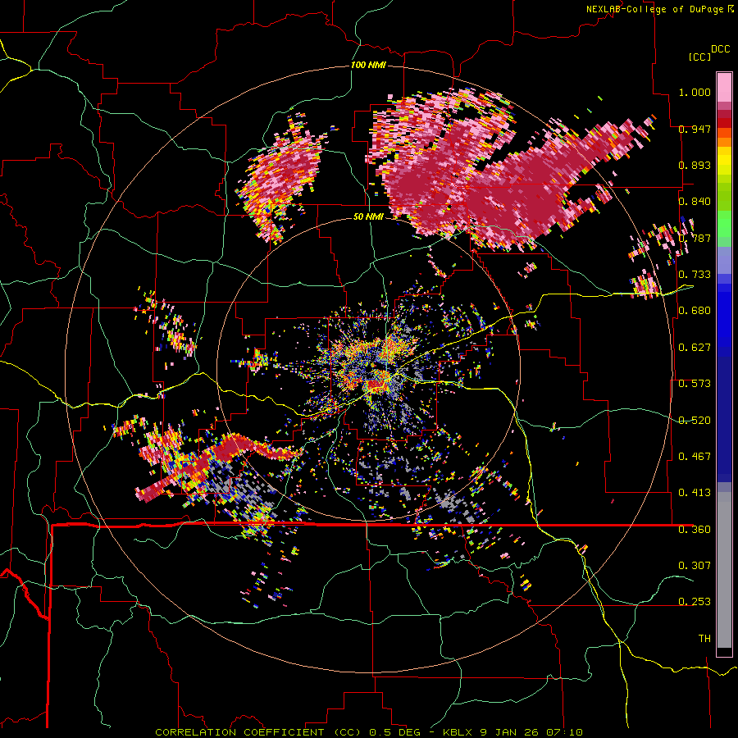The width and height of the screenshot is (738, 738).
Task: Click the Correlation Coefficient caption at bottom
Action: pyautogui.click(x=369, y=732)
